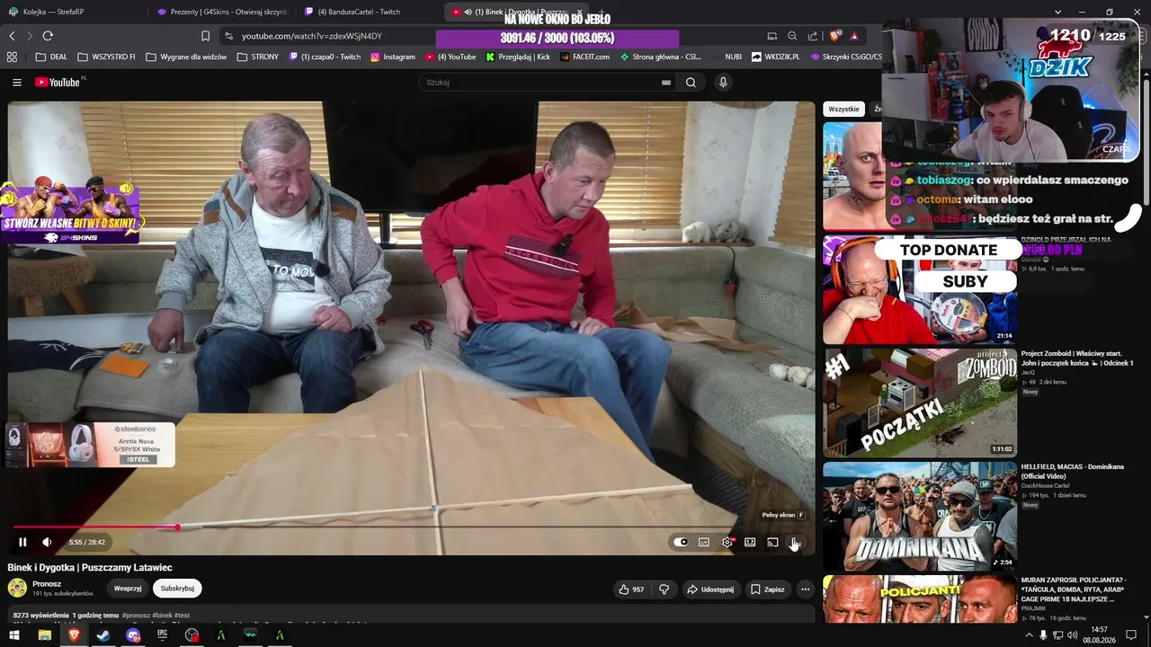Open Steam from the taskbar
This screenshot has width=1151, height=647.
103,635
